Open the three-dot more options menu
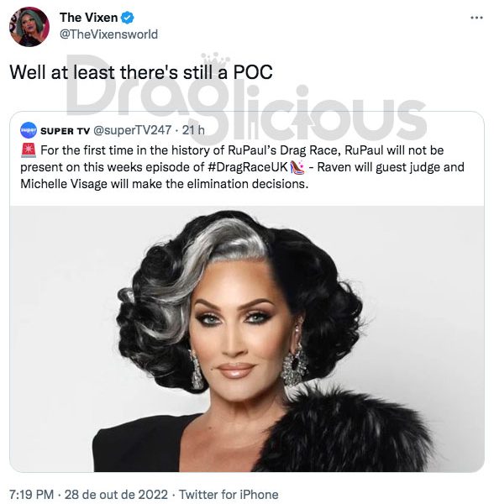Viewport: 494px width, 504px height. pyautogui.click(x=476, y=18)
